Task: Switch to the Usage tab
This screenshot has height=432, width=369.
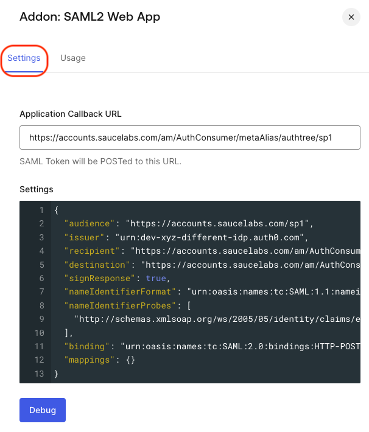Action: tap(72, 58)
